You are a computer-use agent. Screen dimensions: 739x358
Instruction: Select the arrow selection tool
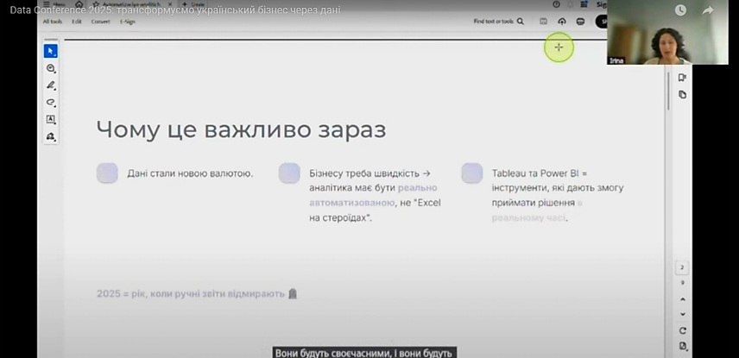pos(51,51)
